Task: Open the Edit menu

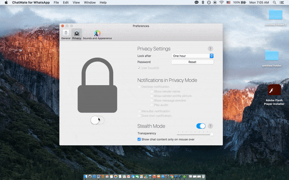Action: [66, 2]
